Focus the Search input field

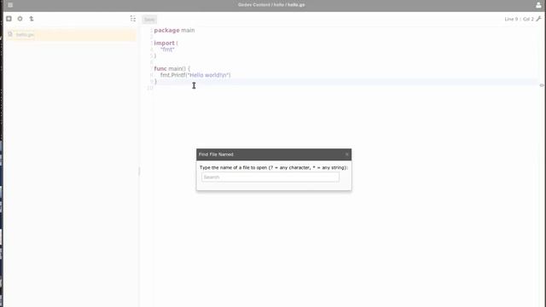(270, 177)
